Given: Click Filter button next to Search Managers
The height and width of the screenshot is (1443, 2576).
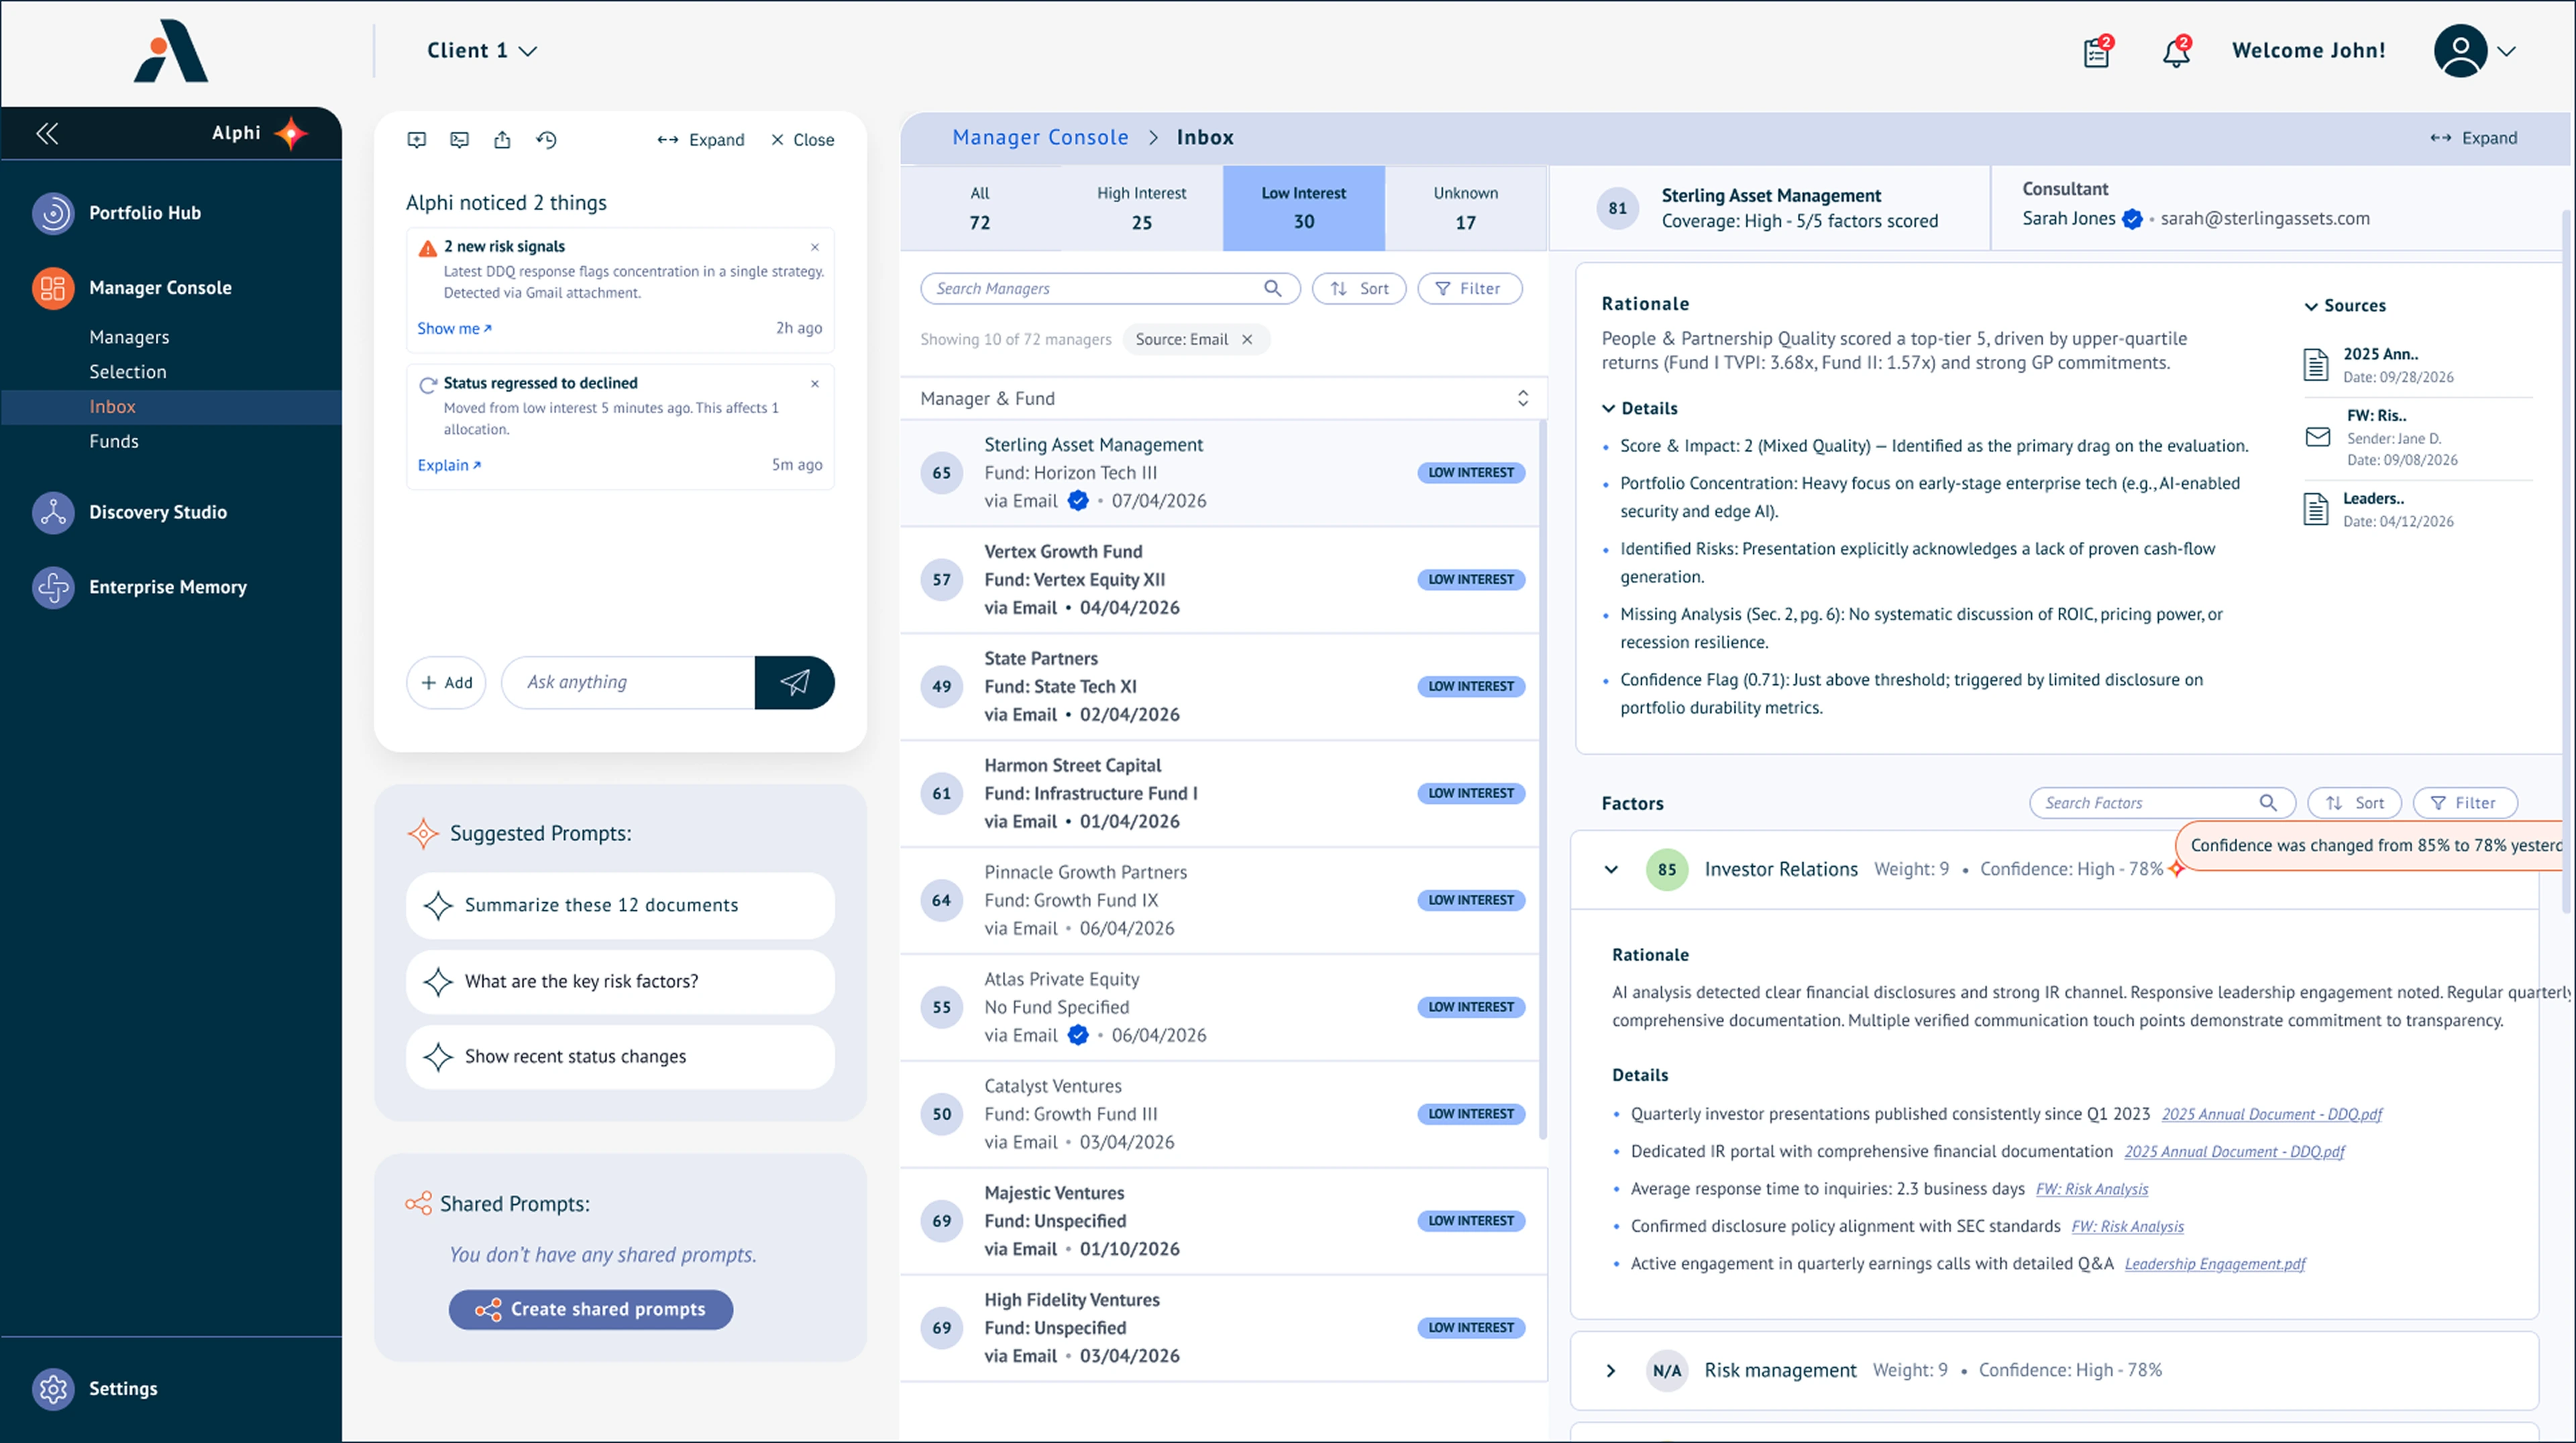Looking at the screenshot, I should (1469, 288).
